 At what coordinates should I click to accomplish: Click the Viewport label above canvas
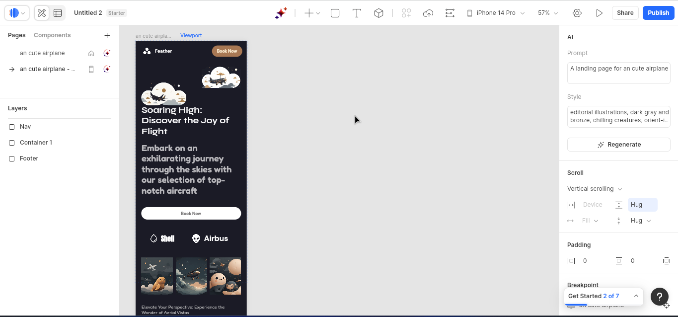pos(191,36)
